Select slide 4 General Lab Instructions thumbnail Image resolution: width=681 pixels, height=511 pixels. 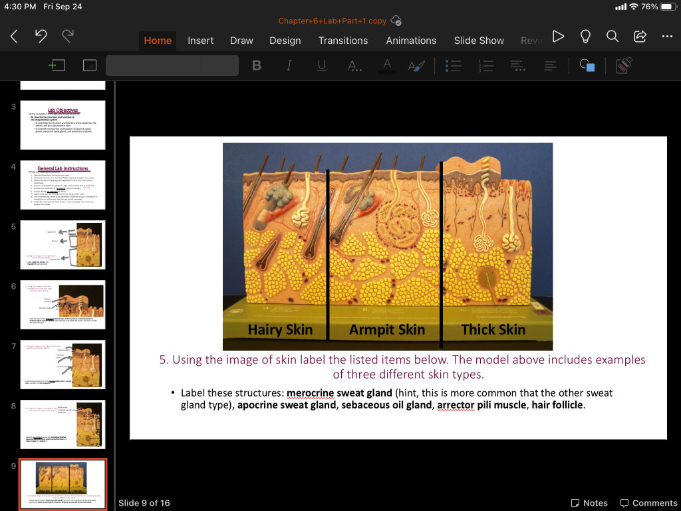(x=63, y=185)
